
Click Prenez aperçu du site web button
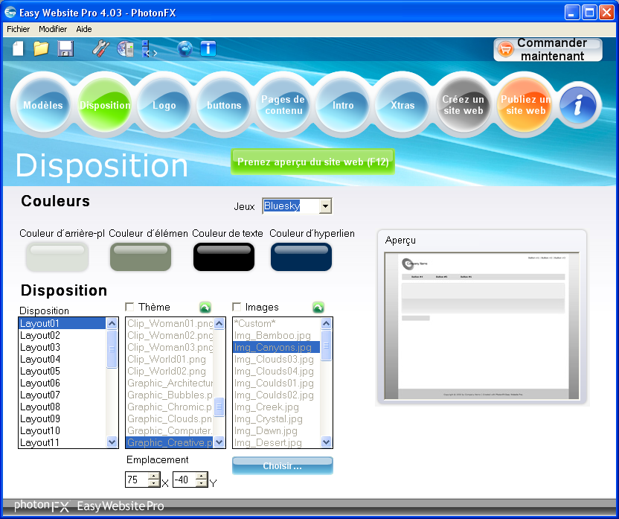pyautogui.click(x=312, y=162)
